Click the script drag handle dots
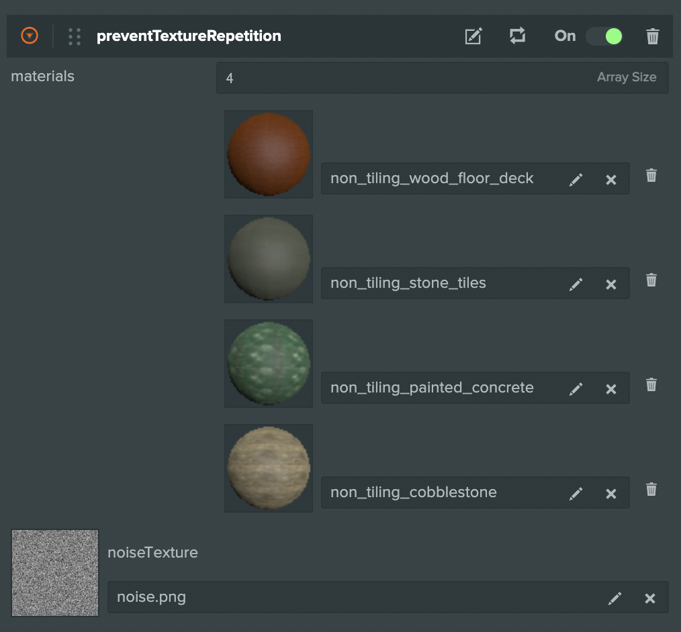Image resolution: width=681 pixels, height=632 pixels. 74,36
